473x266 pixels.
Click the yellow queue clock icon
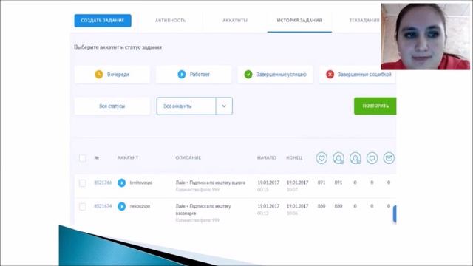[x=99, y=74]
